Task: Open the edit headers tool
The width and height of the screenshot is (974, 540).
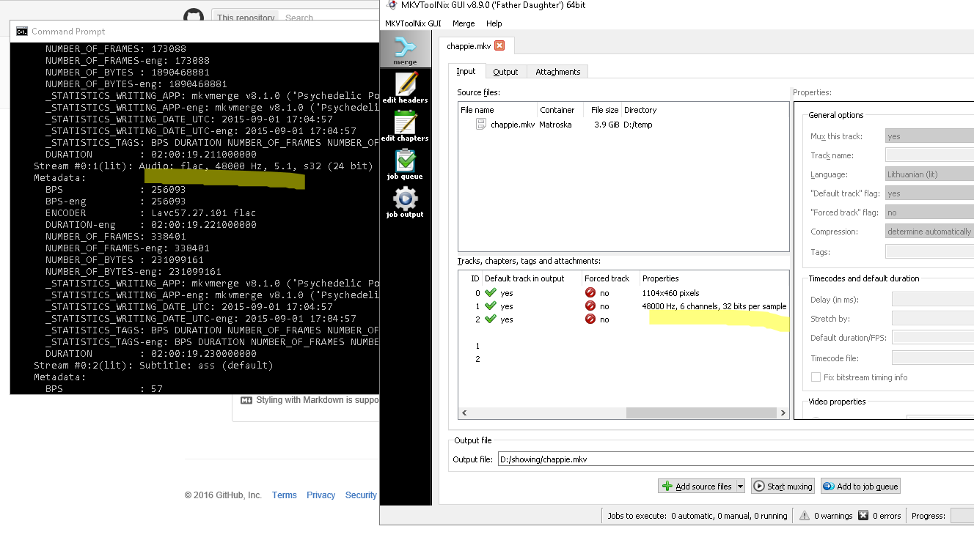Action: pos(404,87)
